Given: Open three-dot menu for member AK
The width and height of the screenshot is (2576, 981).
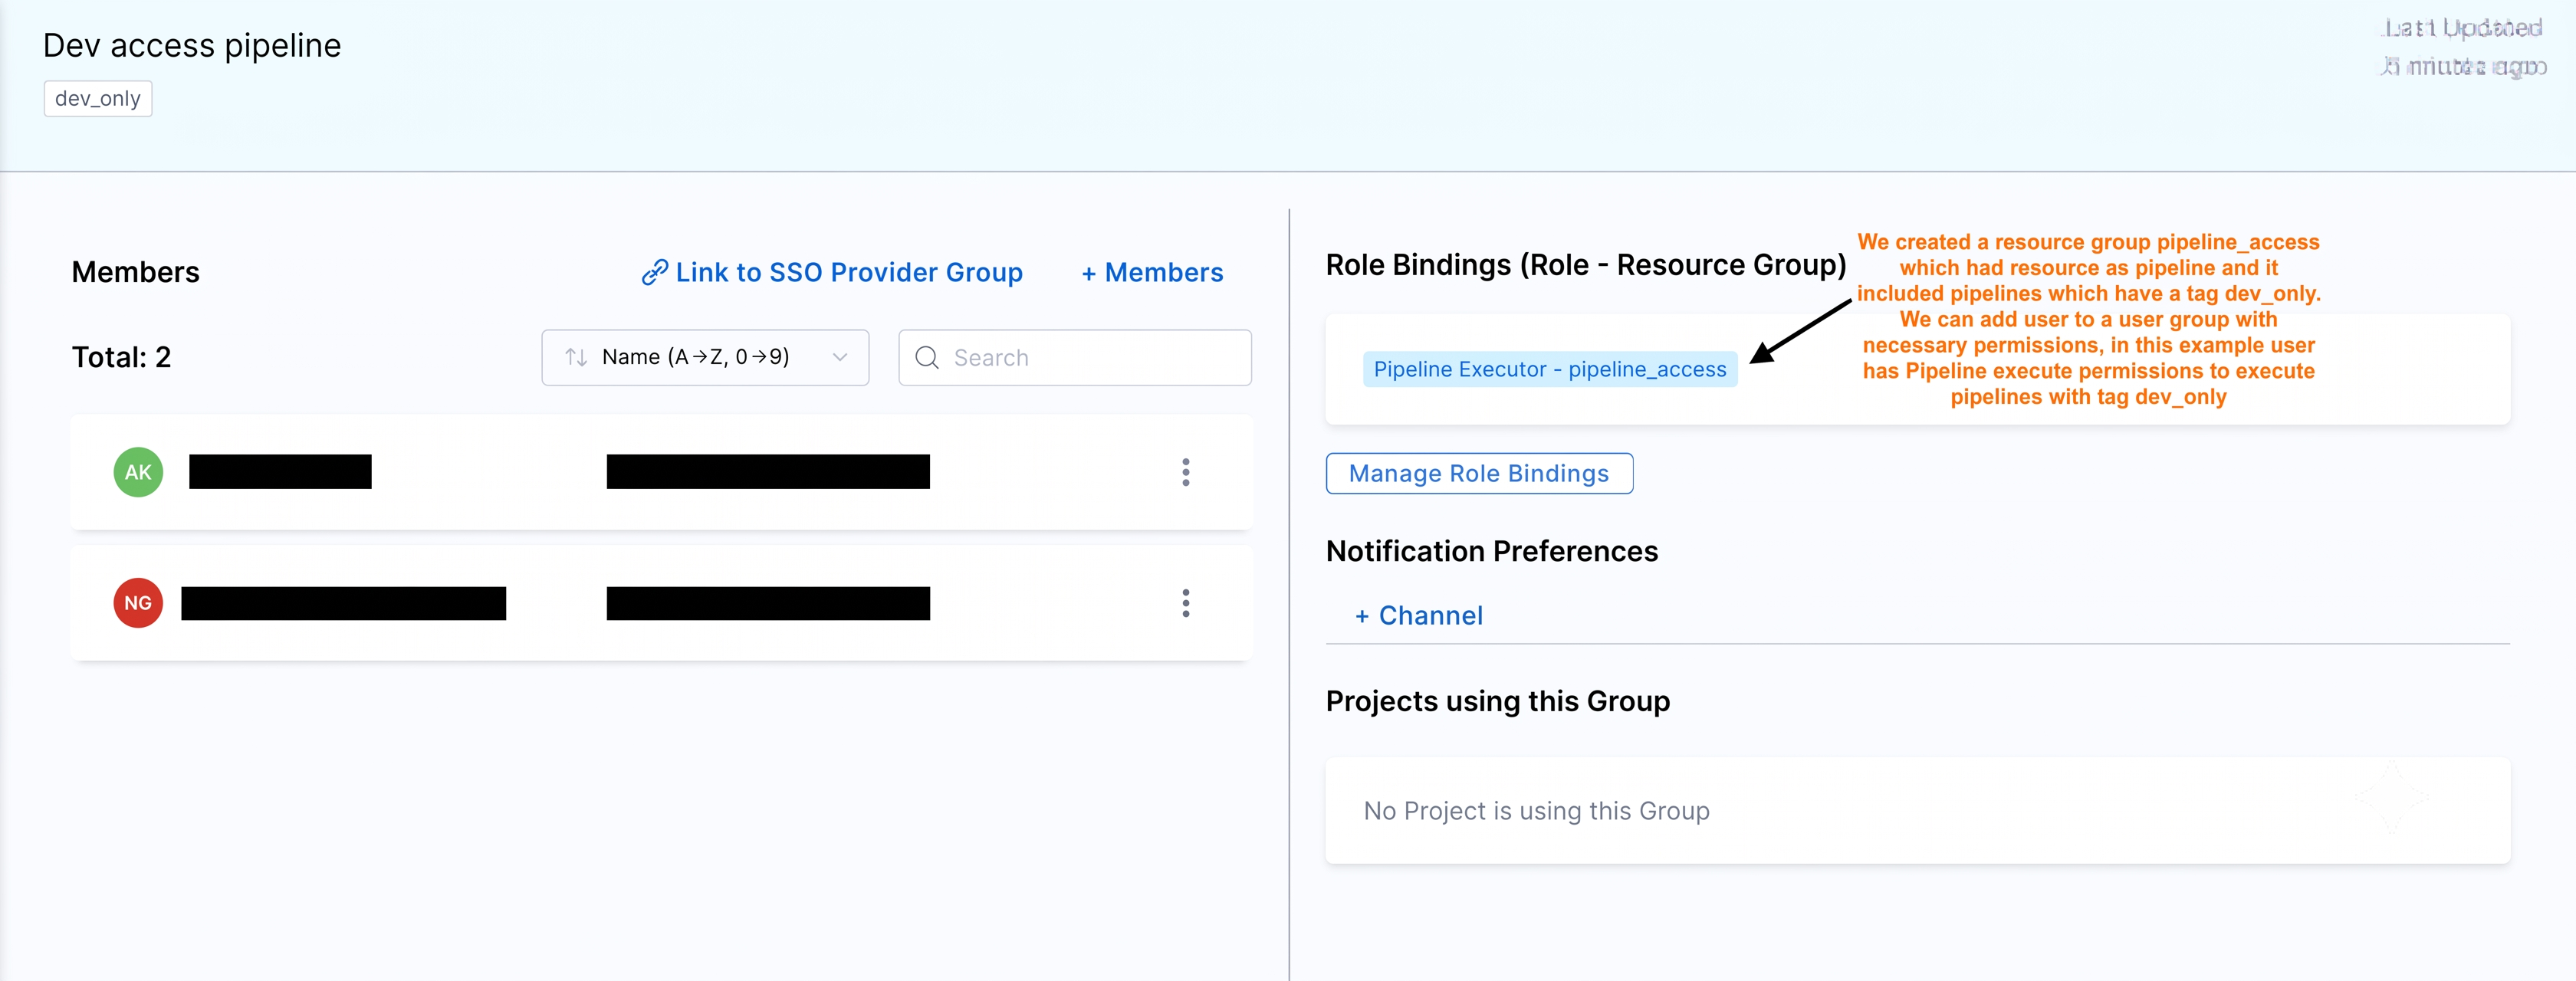Looking at the screenshot, I should pyautogui.click(x=1185, y=472).
